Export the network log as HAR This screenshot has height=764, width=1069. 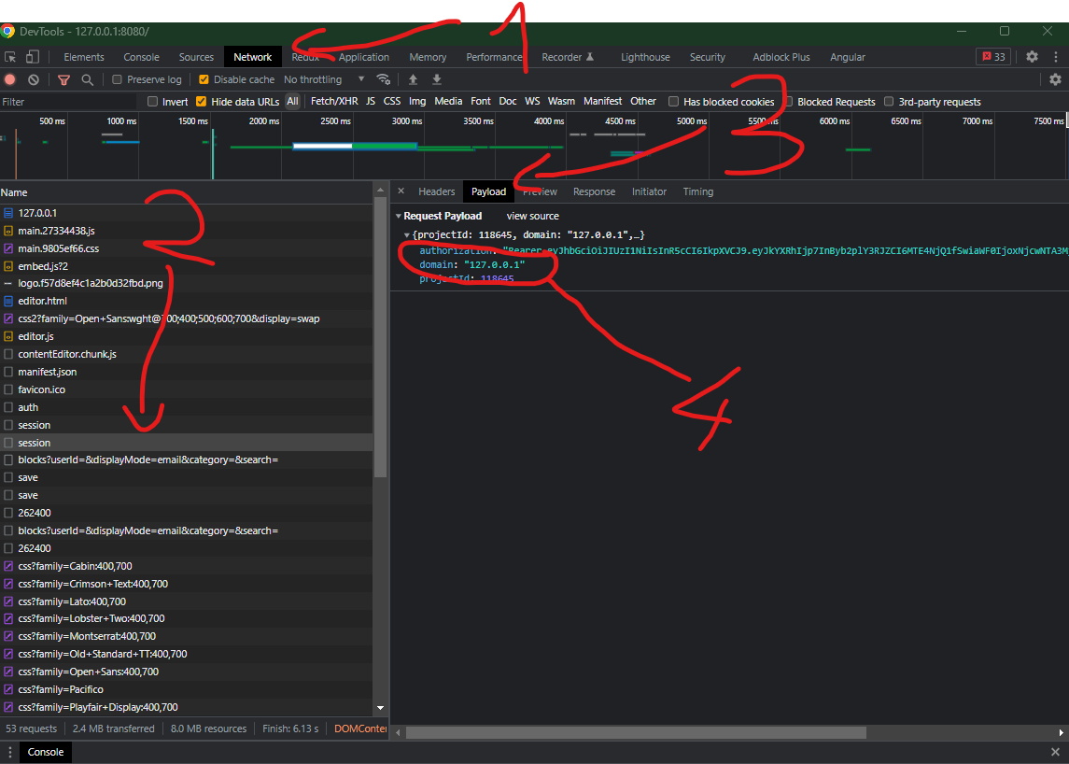[x=436, y=78]
